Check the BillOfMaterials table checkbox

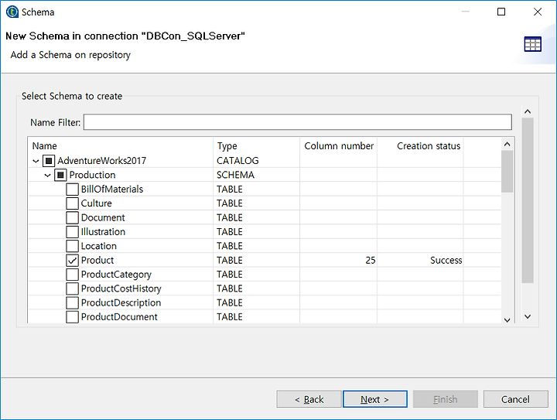[x=72, y=190]
